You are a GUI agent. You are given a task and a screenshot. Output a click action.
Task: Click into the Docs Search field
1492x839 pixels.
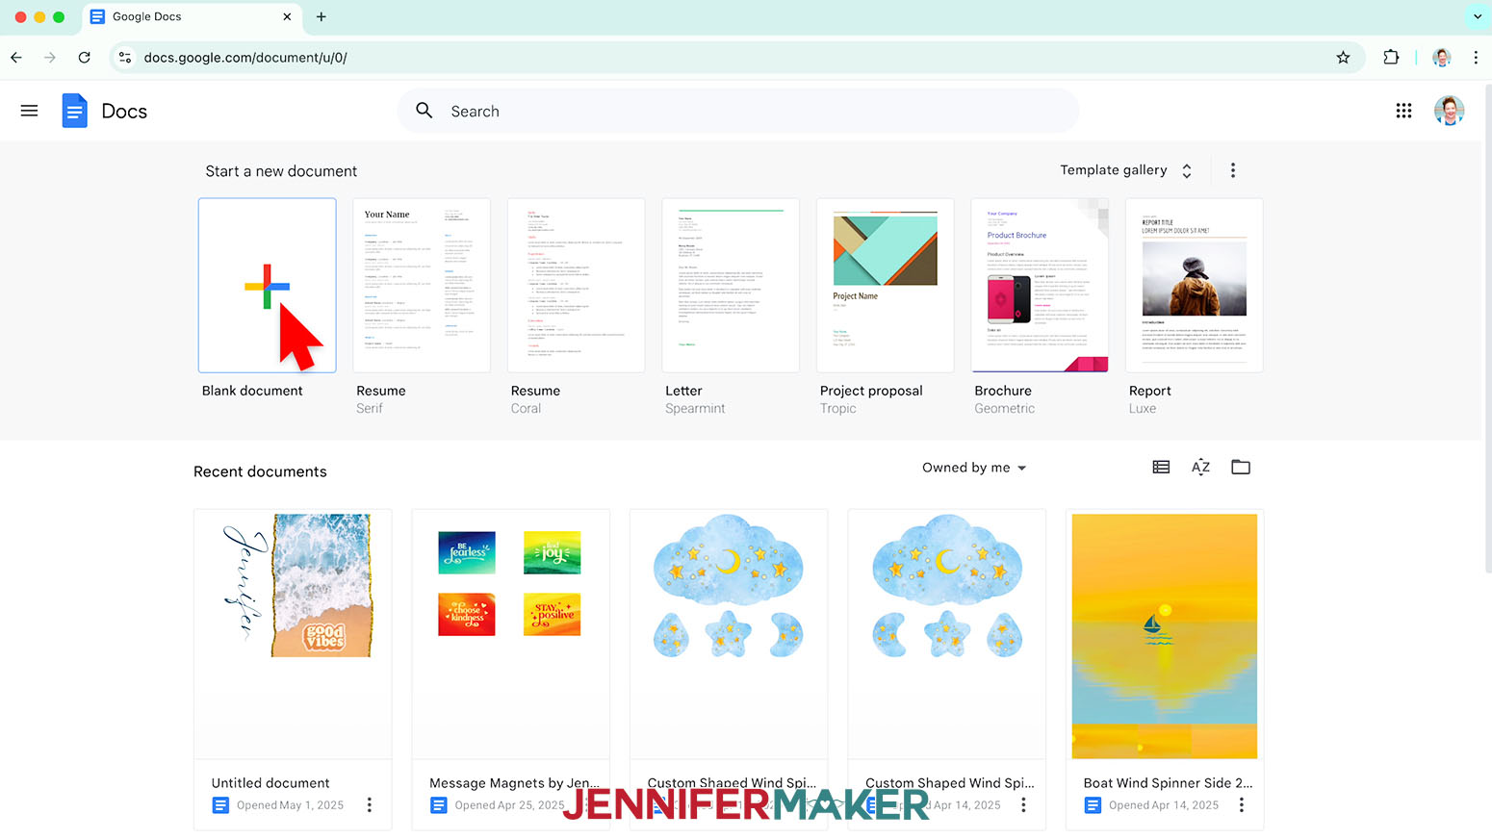click(x=738, y=111)
